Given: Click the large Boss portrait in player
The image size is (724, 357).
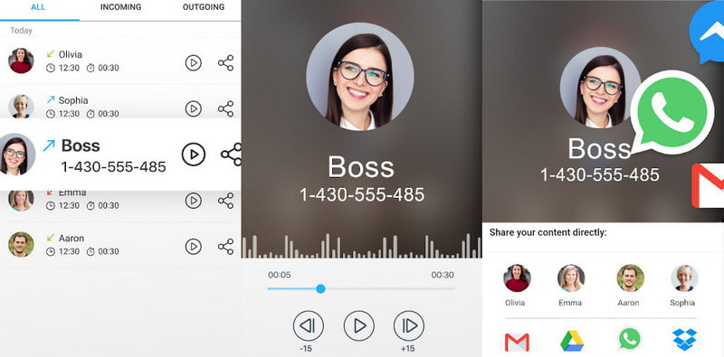Looking at the screenshot, I should tap(359, 77).
